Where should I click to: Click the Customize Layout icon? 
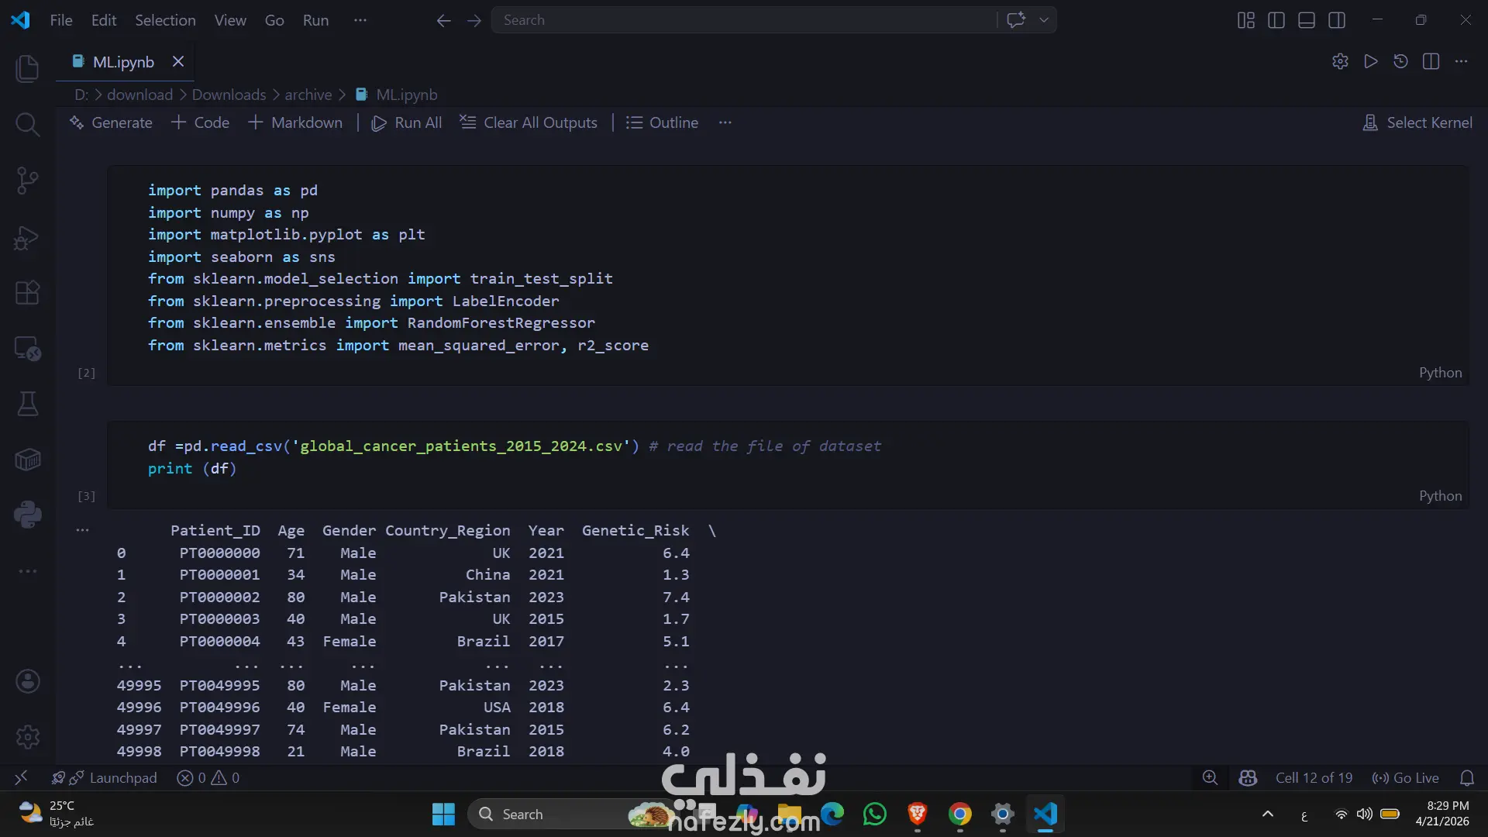(x=1246, y=20)
